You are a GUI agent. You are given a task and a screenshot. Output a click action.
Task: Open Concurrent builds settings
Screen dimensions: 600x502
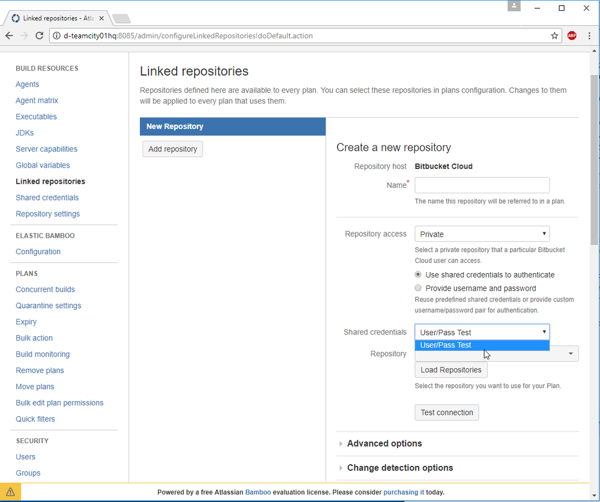tap(45, 289)
